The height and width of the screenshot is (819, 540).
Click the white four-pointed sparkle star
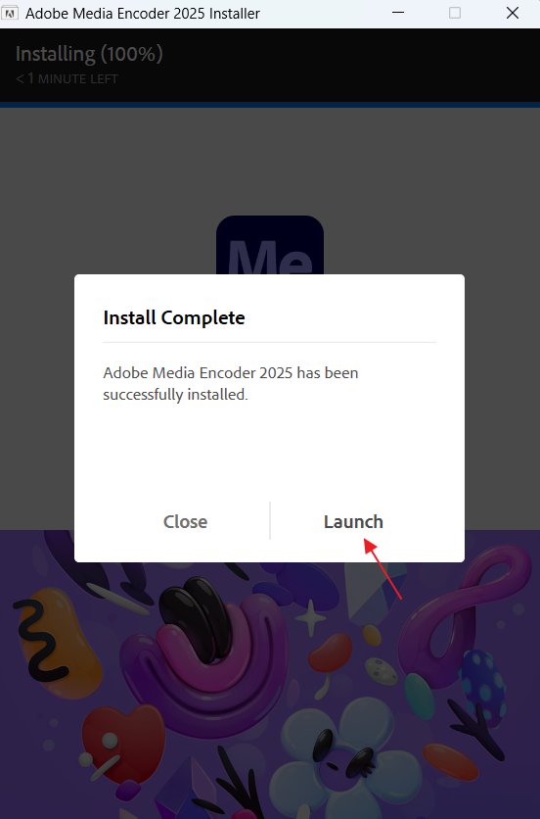[311, 618]
